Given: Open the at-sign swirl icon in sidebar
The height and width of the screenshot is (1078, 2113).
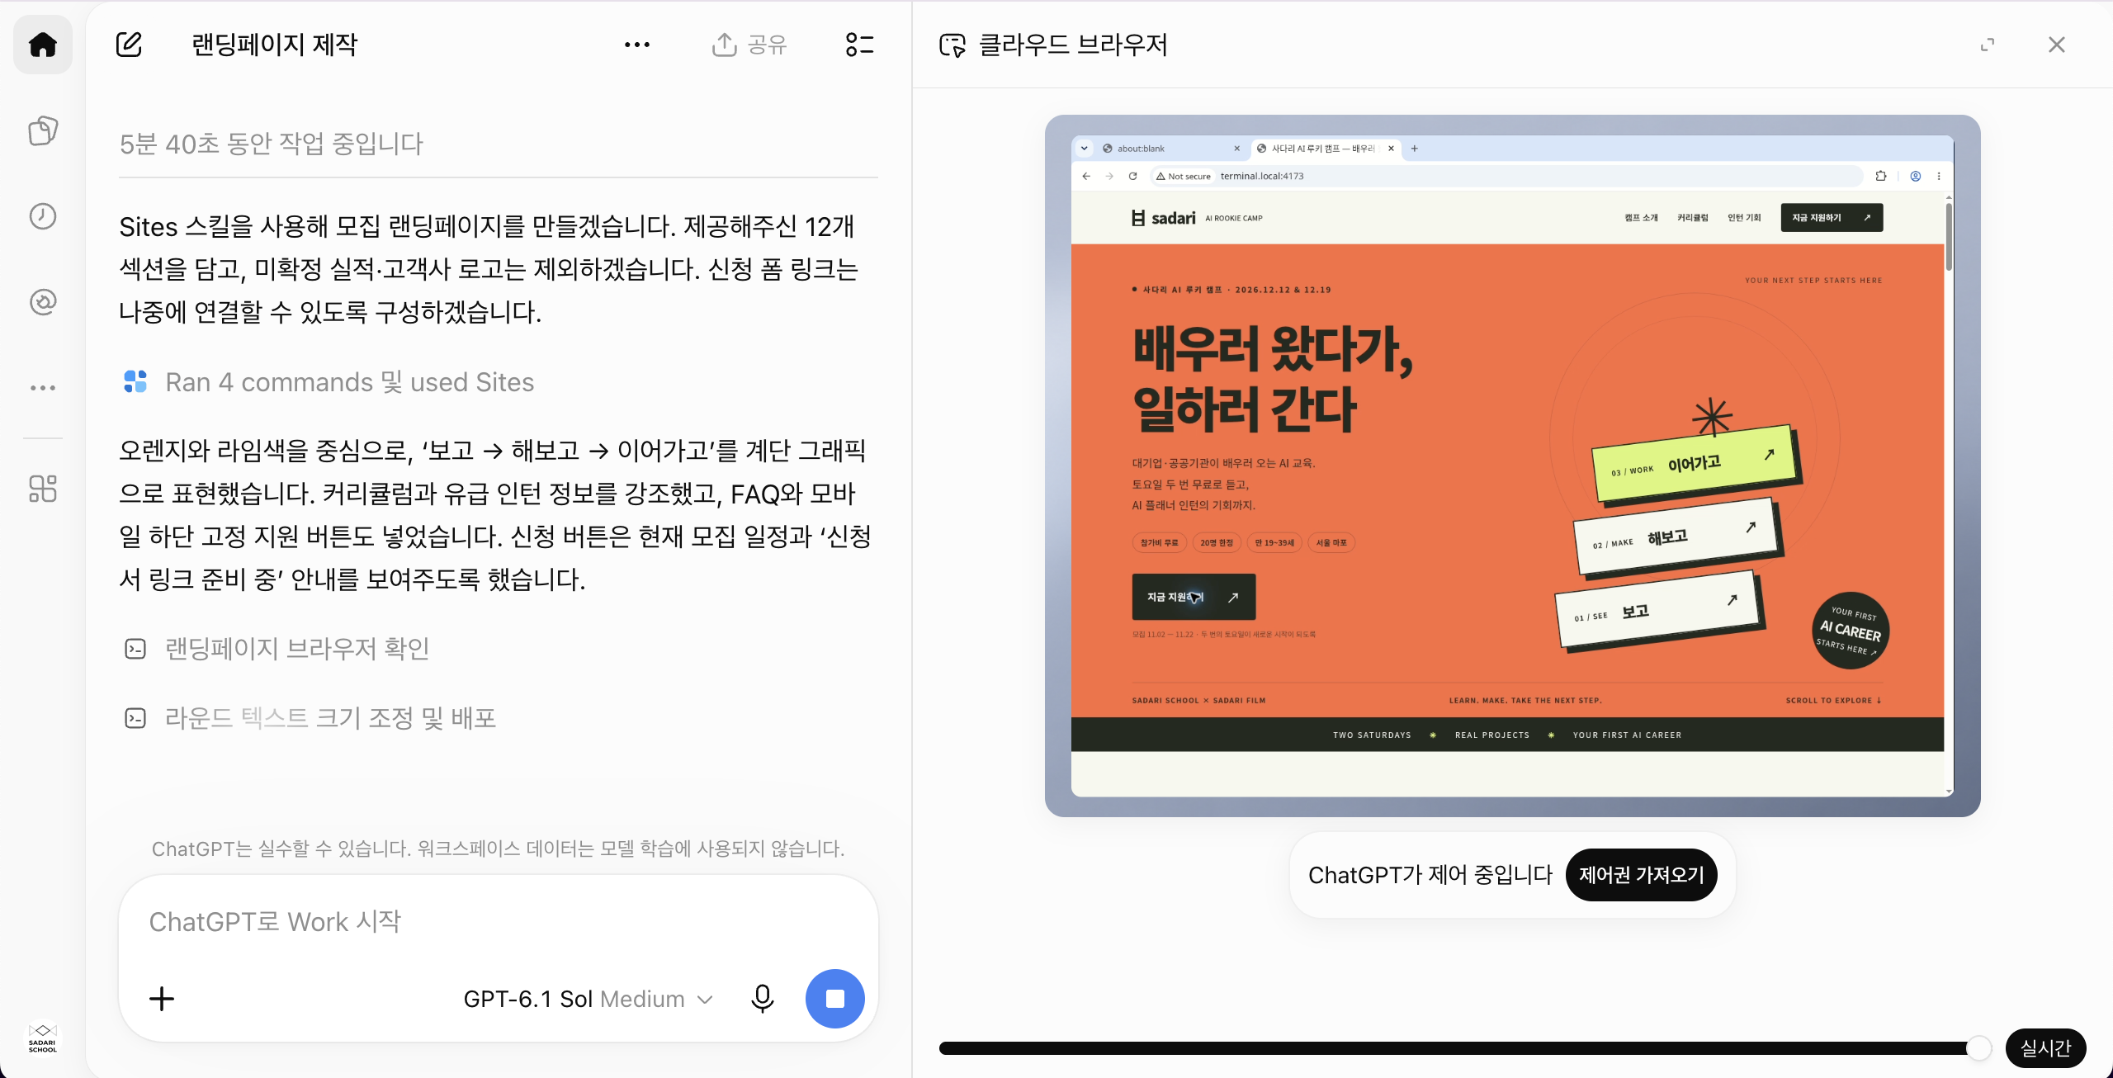Looking at the screenshot, I should point(43,302).
